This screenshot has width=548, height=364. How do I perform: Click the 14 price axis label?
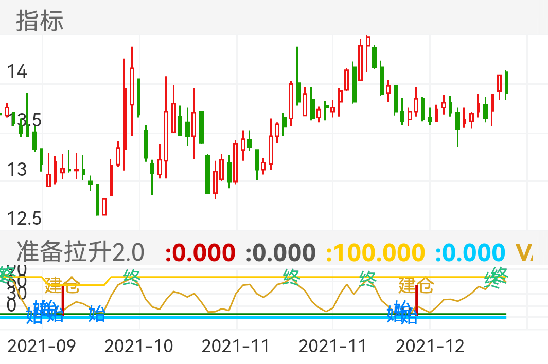[16, 71]
